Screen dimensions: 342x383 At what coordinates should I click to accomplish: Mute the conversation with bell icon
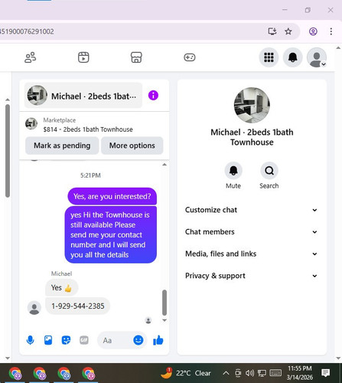point(233,171)
